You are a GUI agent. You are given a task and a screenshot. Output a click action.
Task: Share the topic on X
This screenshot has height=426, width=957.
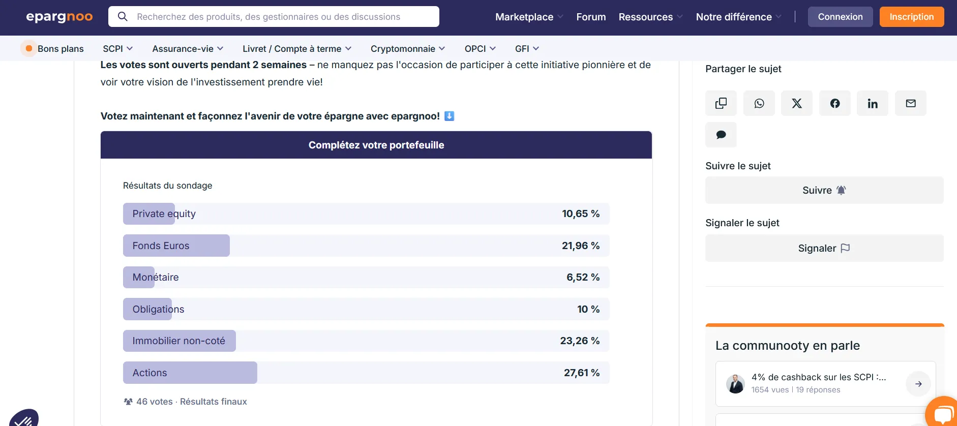pyautogui.click(x=796, y=103)
